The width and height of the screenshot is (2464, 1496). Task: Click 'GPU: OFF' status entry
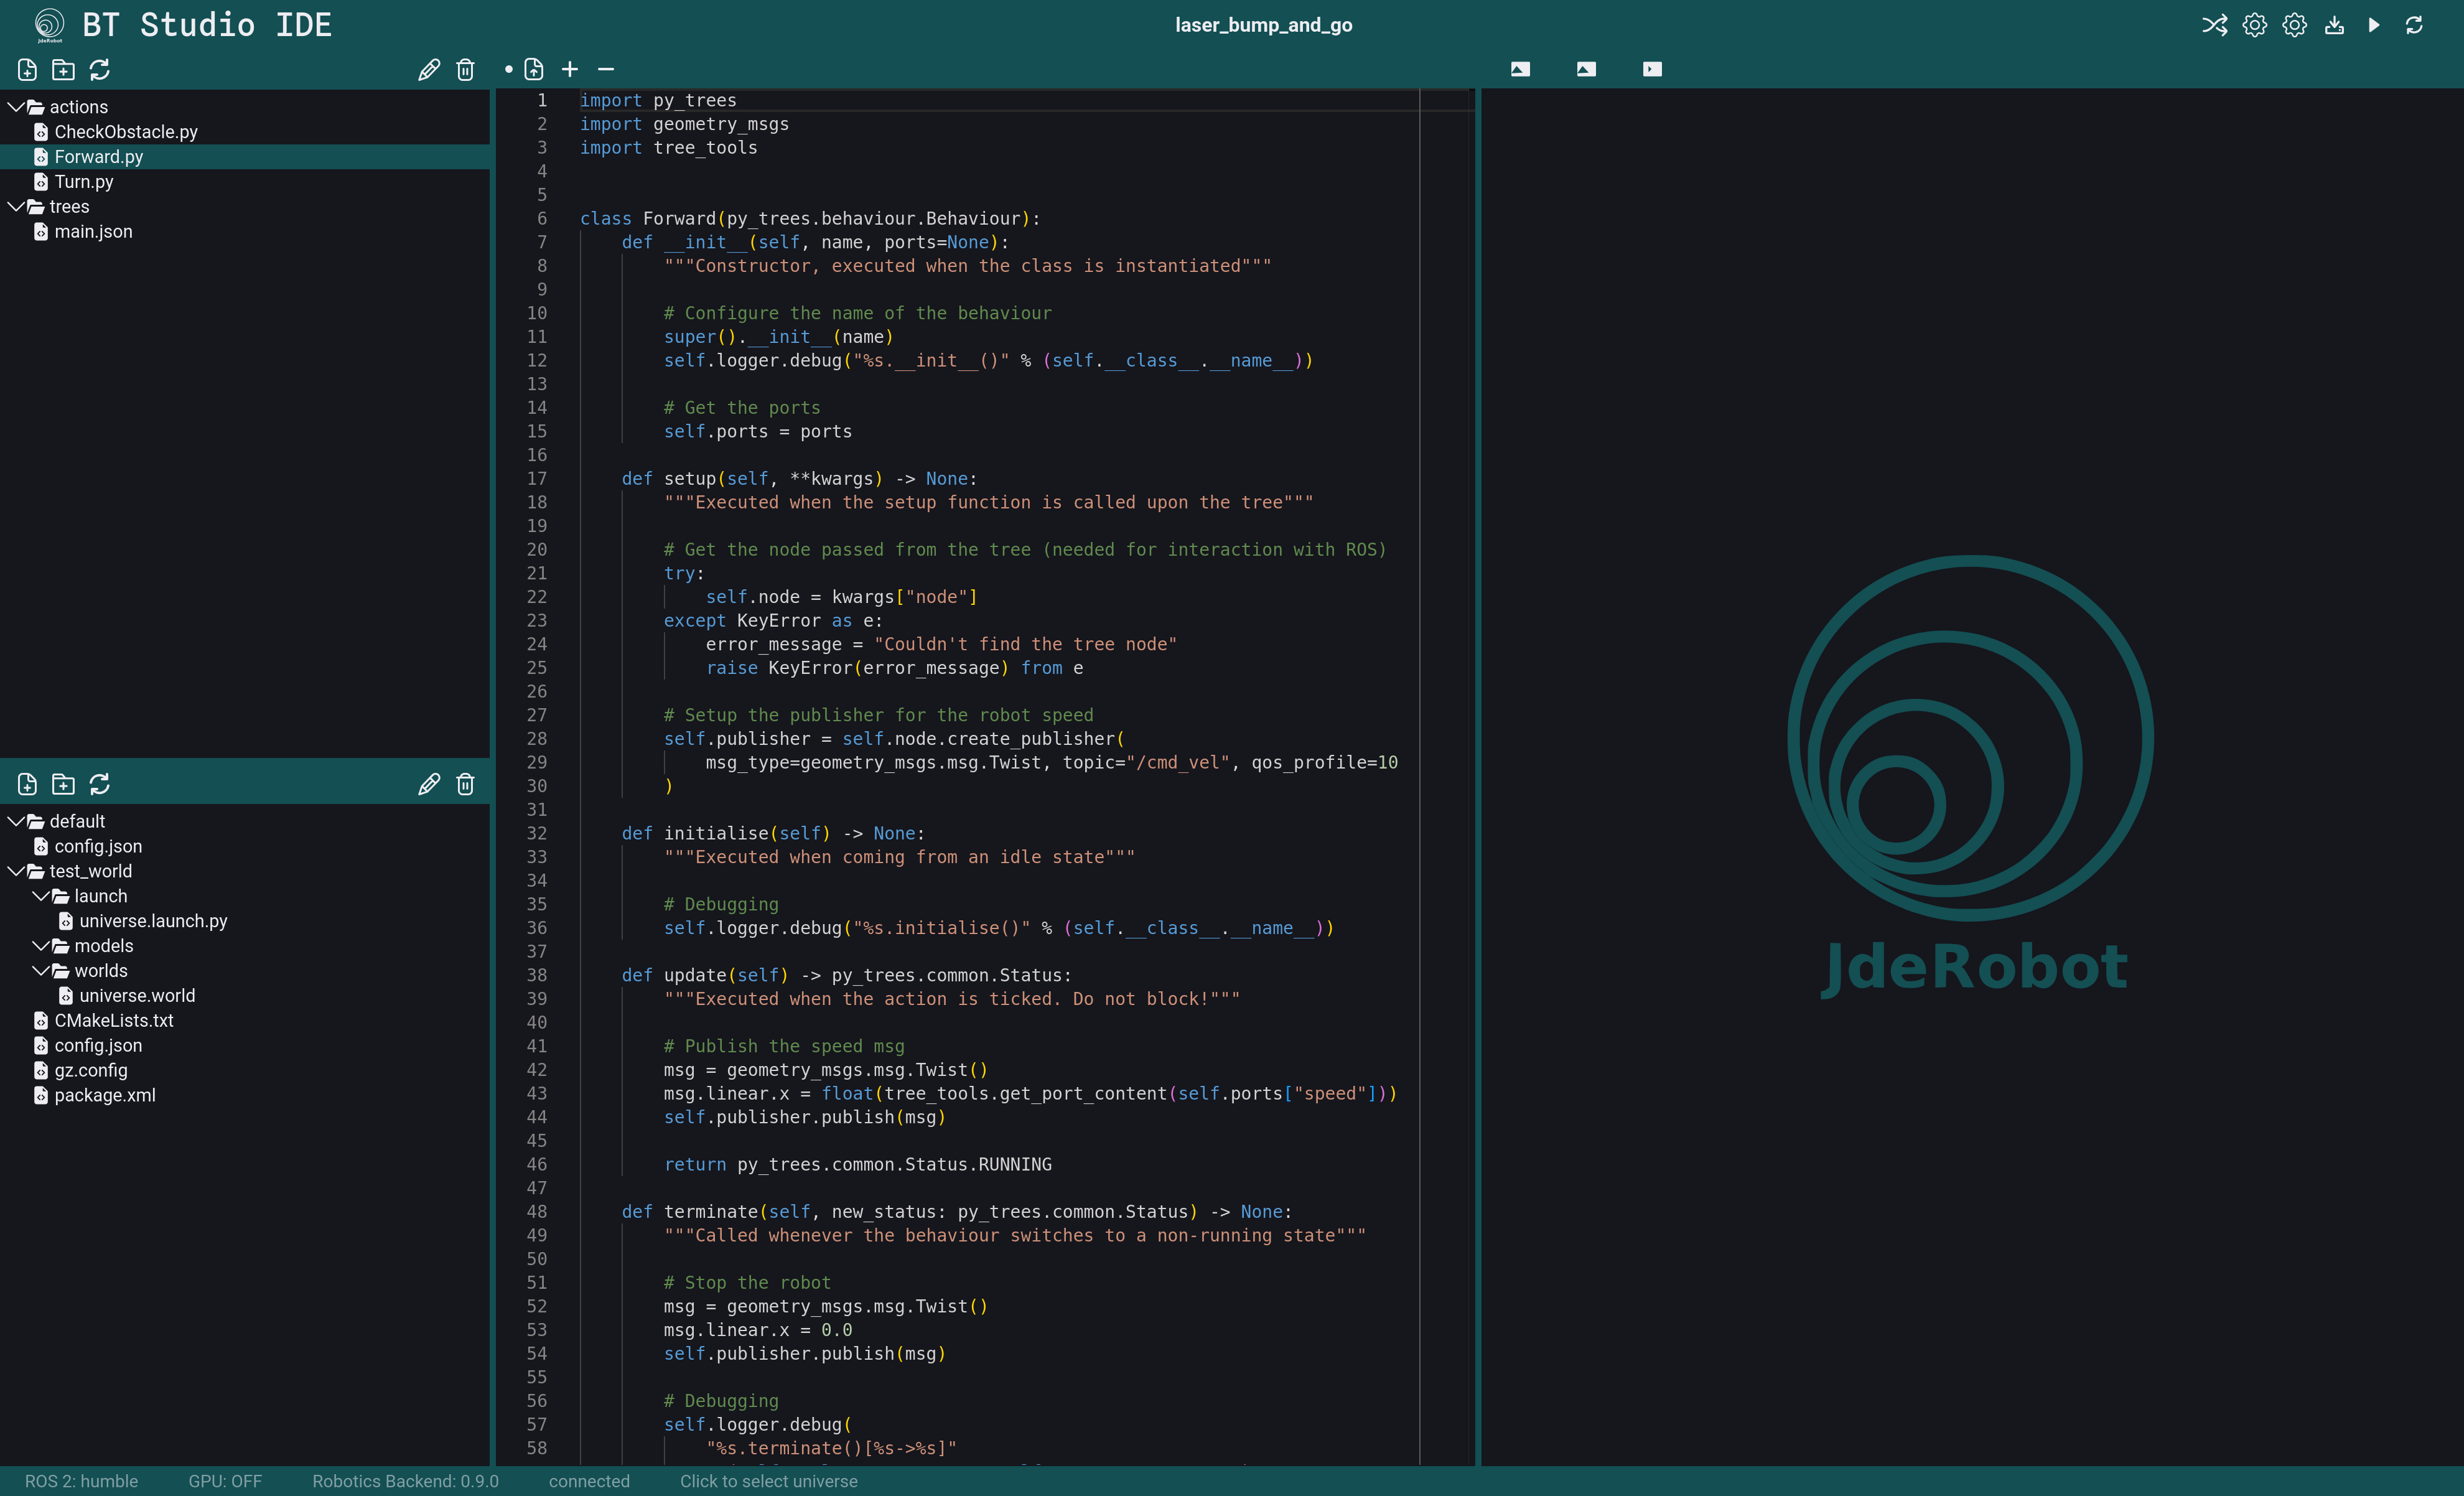[225, 1481]
